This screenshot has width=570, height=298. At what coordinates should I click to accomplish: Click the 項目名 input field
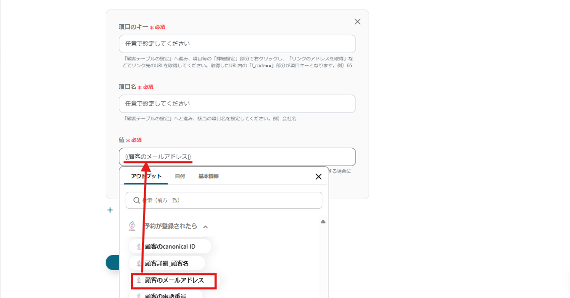pos(237,104)
